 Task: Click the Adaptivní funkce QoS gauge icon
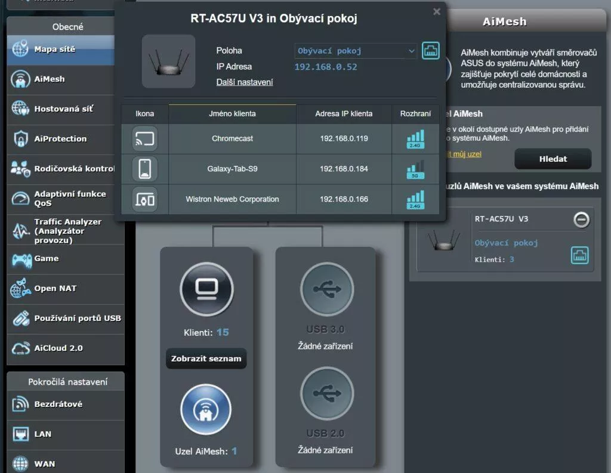point(20,198)
